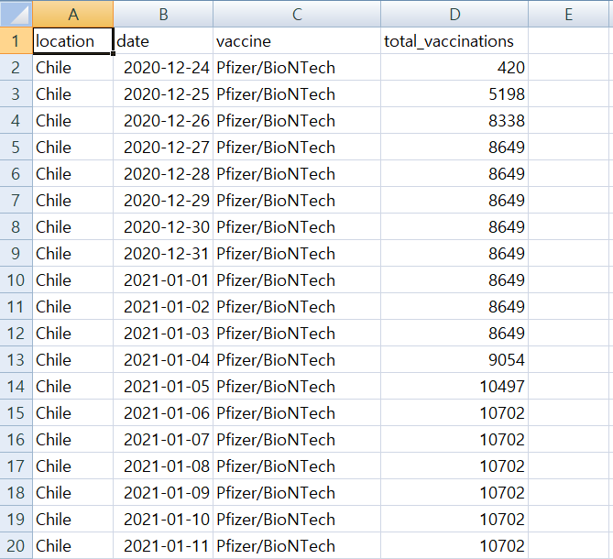This screenshot has height=559, width=613.
Task: Select the cell showing 420
Action: click(454, 67)
